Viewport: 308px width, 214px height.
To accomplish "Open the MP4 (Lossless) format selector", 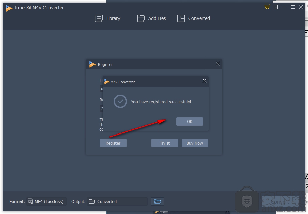I will click(x=46, y=202).
